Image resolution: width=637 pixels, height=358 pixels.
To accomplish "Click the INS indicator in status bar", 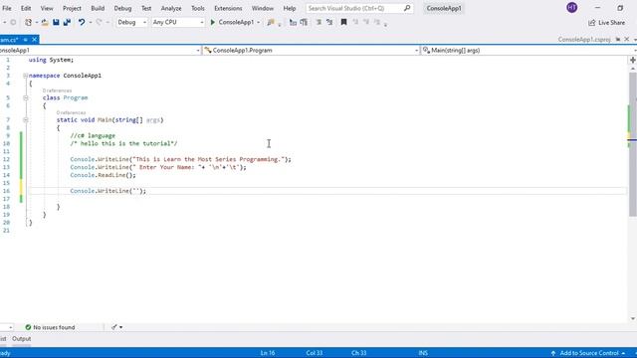I will [x=423, y=353].
